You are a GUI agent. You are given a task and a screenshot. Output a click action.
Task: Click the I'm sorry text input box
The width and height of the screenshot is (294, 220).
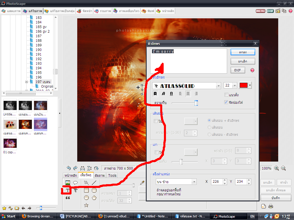coord(188,61)
